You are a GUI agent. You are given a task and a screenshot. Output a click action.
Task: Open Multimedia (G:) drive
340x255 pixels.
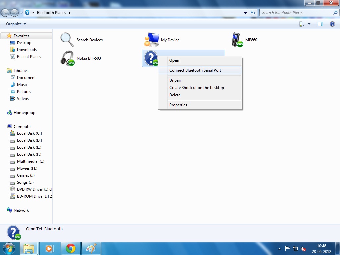click(31, 161)
